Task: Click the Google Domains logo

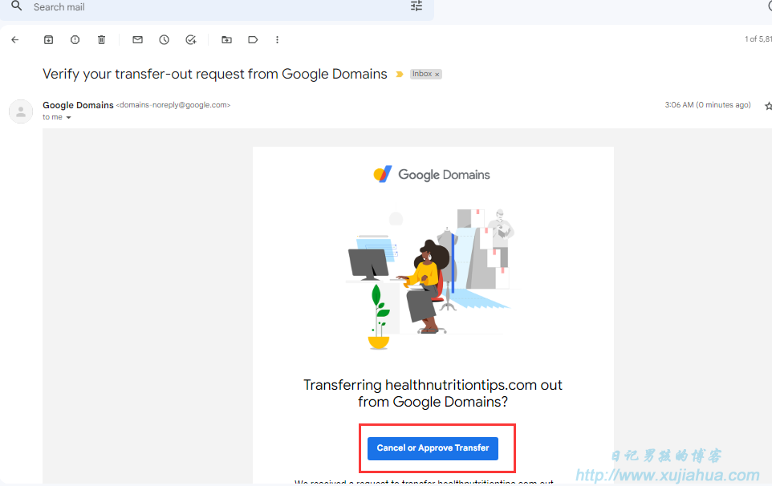Action: [432, 175]
